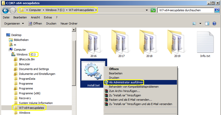Choose Bearbeiten in the context menu
Screen dimensions: 221x115
[x=140, y=73]
